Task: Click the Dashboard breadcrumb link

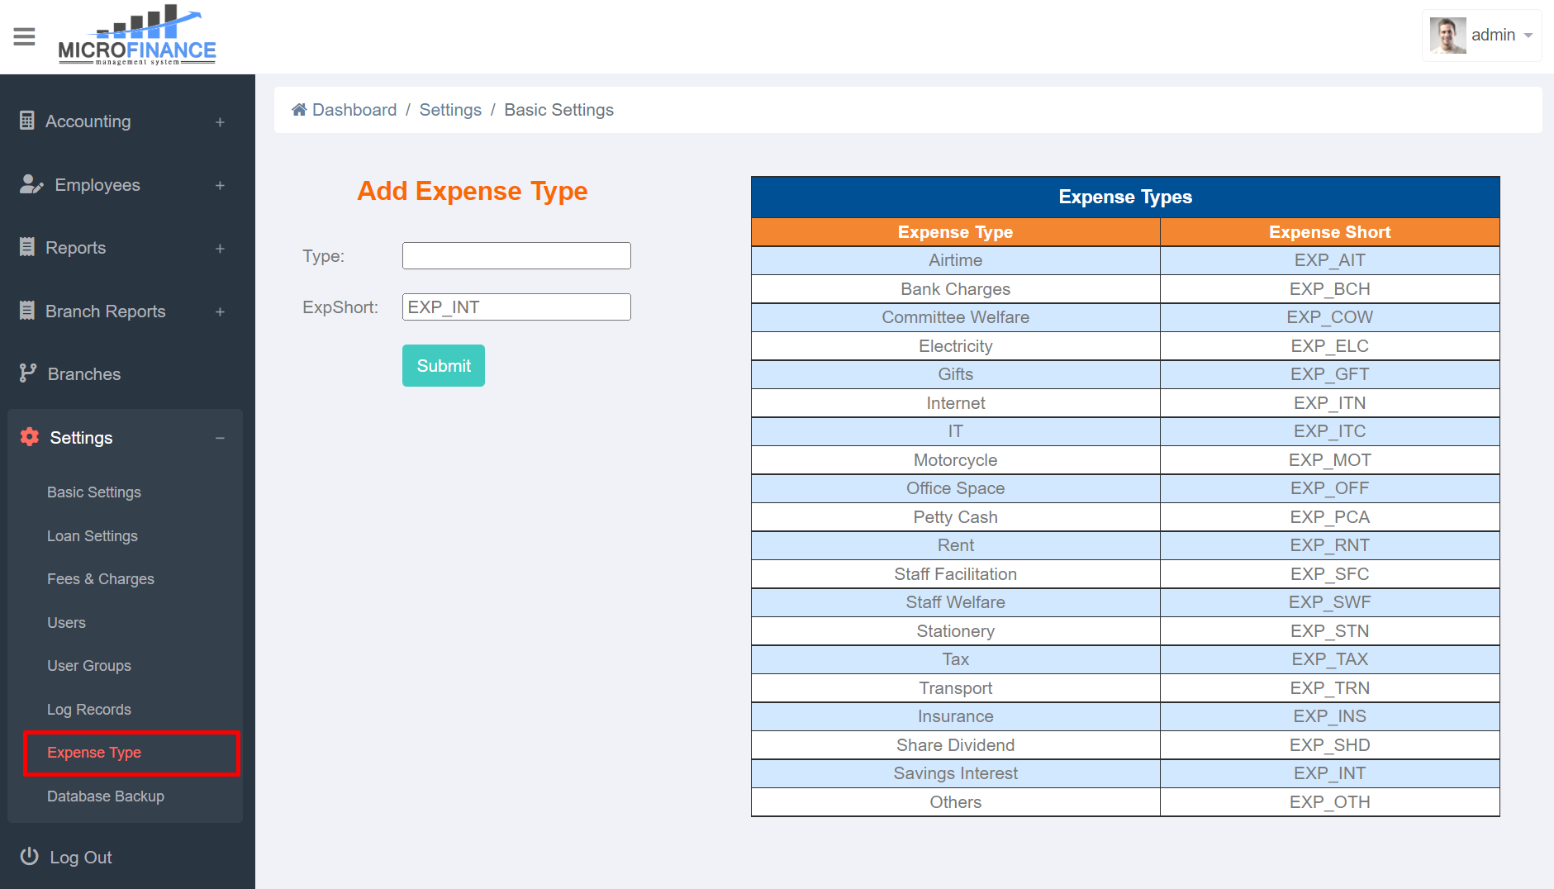Action: (354, 110)
